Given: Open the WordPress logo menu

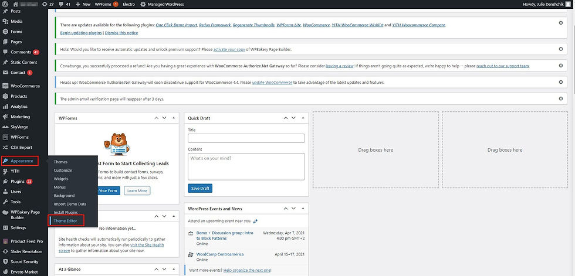Looking at the screenshot, I should point(5,4).
